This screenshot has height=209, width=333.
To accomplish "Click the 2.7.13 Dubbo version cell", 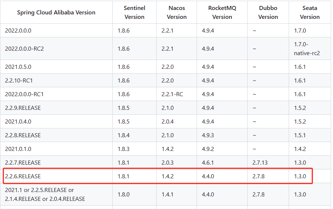I will tap(268, 163).
